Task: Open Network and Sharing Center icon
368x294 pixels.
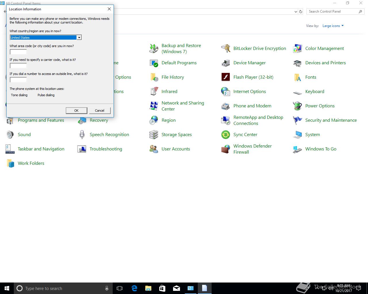Action: pos(154,106)
